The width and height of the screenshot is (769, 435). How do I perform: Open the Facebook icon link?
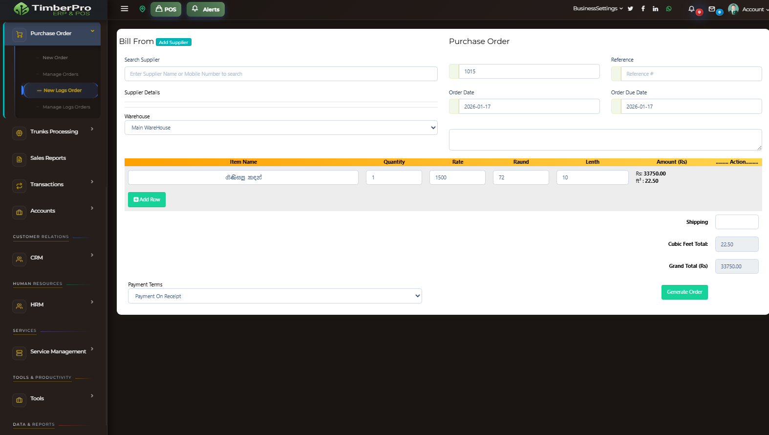tap(643, 9)
